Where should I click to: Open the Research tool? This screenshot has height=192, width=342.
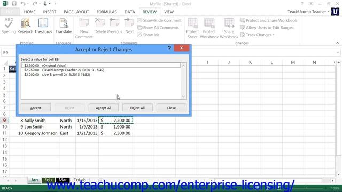point(25,26)
